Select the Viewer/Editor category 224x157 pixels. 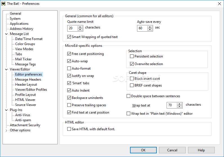[20, 69]
